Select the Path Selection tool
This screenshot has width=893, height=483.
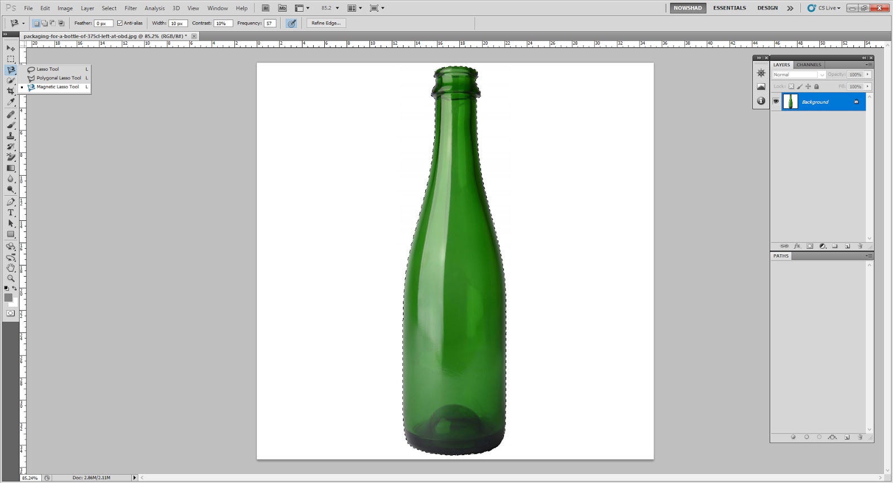click(11, 223)
